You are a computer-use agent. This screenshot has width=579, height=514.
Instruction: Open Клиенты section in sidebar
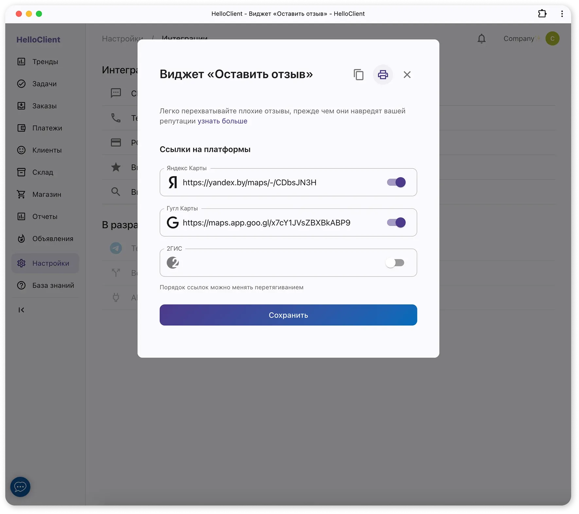click(x=47, y=150)
